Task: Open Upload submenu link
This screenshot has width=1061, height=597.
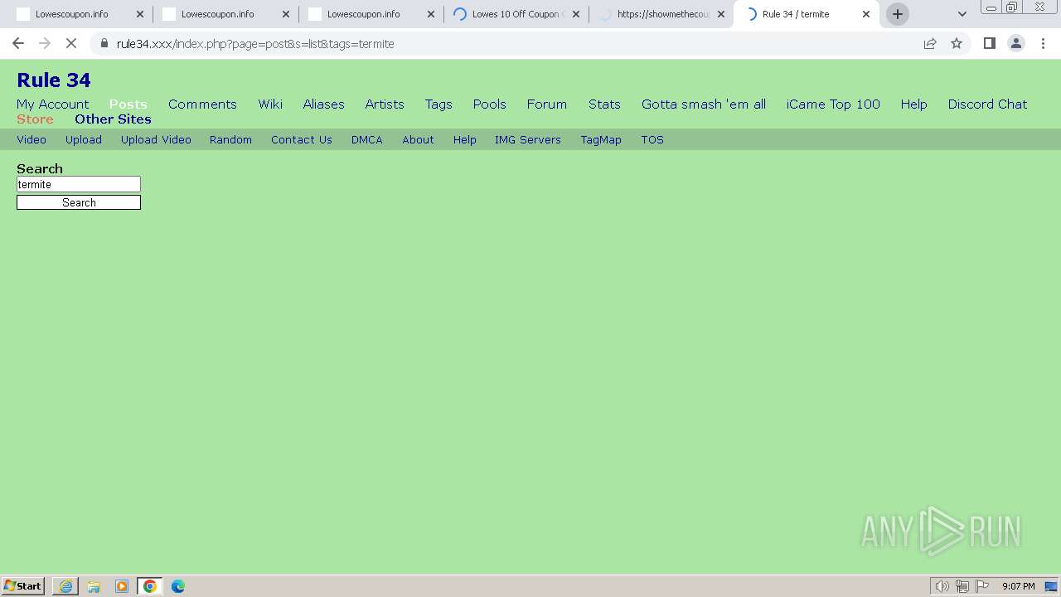Action: coord(84,139)
